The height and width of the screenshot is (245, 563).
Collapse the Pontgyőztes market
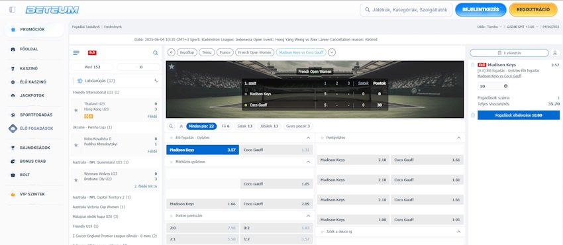click(x=458, y=138)
